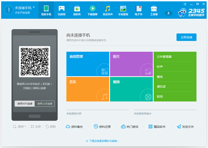Open the 音乐 tile
The height and width of the screenshot is (148, 208).
tap(88, 89)
